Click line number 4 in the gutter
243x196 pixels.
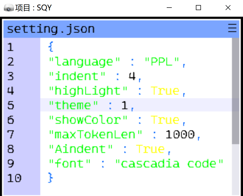click(x=10, y=91)
